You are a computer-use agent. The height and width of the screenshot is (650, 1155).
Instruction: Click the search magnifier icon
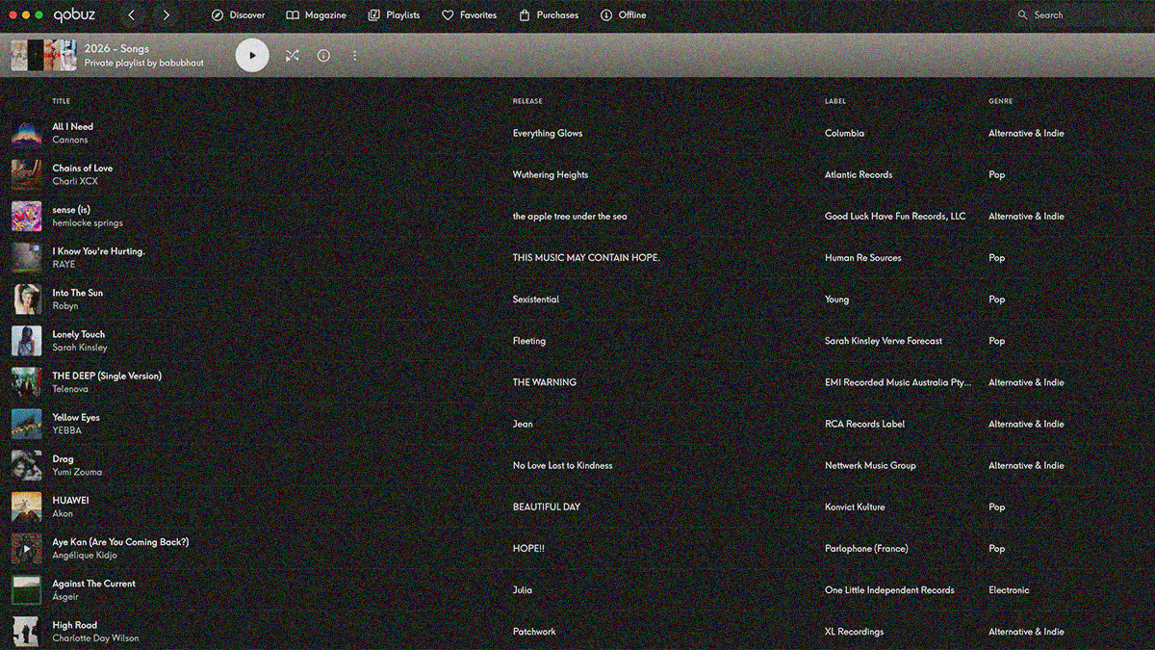(1022, 15)
